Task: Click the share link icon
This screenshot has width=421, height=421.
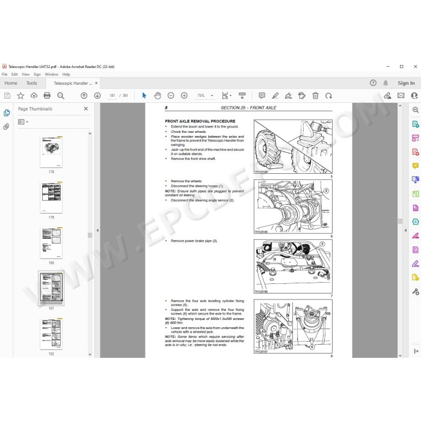Action: [x=387, y=96]
